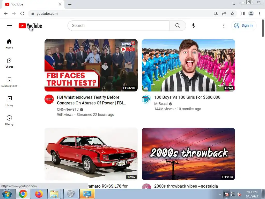Image resolution: width=265 pixels, height=199 pixels.
Task: Open File Explorer from taskbar
Action: (x=54, y=194)
